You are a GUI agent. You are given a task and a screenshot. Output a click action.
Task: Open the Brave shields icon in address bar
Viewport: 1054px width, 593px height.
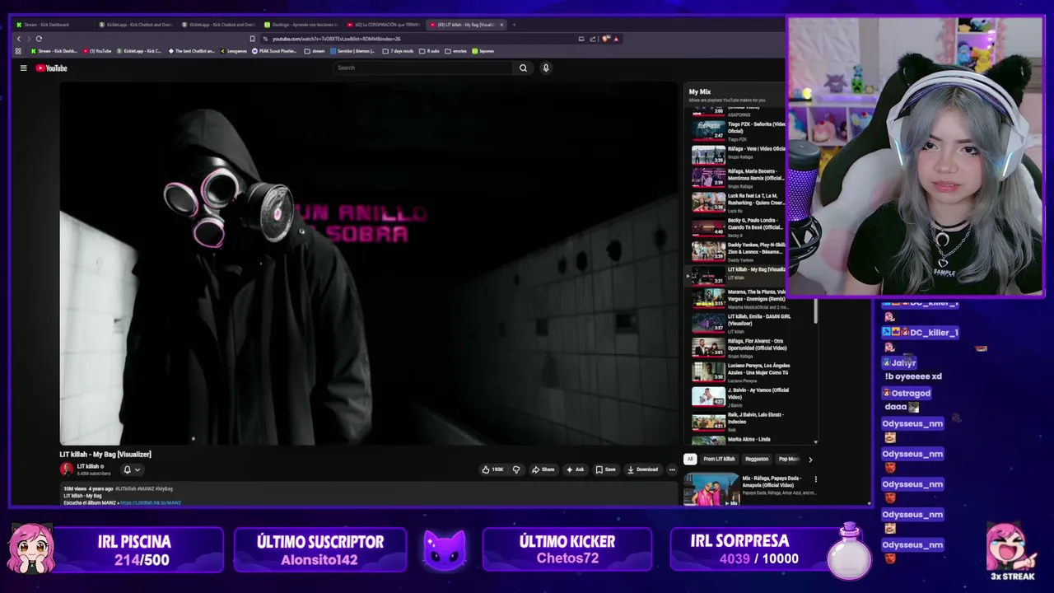(x=606, y=39)
